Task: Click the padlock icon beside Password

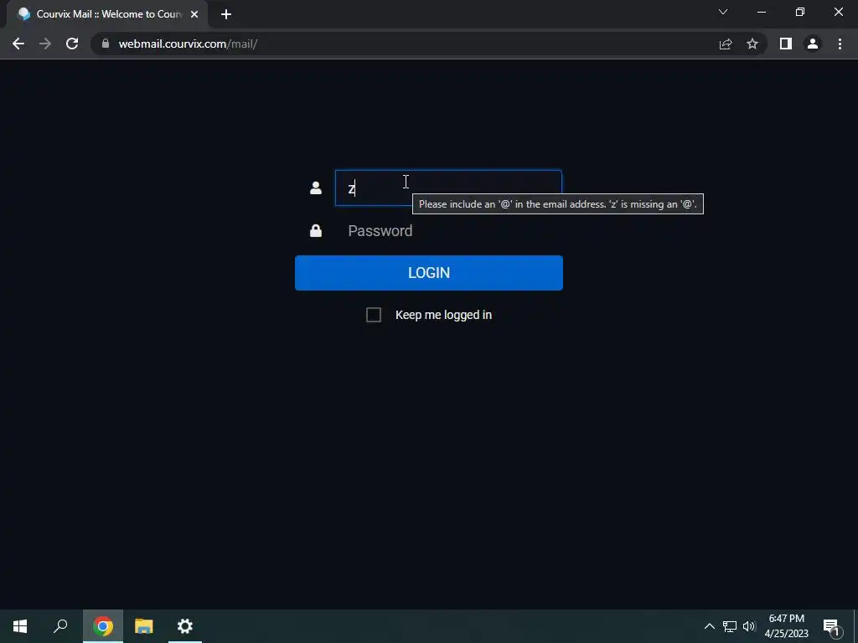Action: click(x=316, y=231)
